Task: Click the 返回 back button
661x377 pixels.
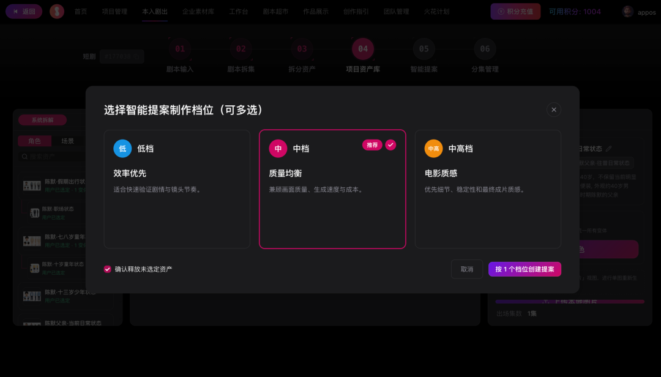Action: click(x=24, y=12)
